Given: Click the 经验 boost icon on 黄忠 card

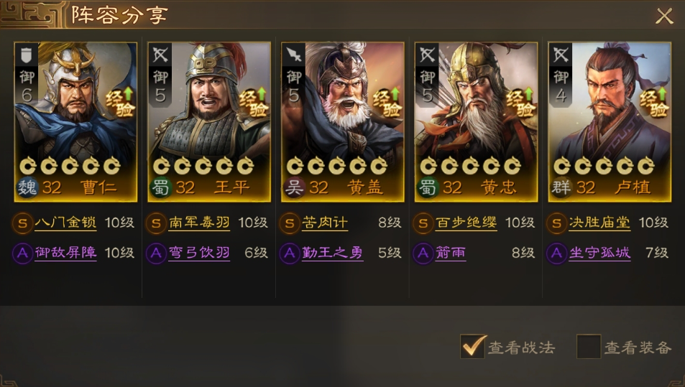Looking at the screenshot, I should 520,103.
